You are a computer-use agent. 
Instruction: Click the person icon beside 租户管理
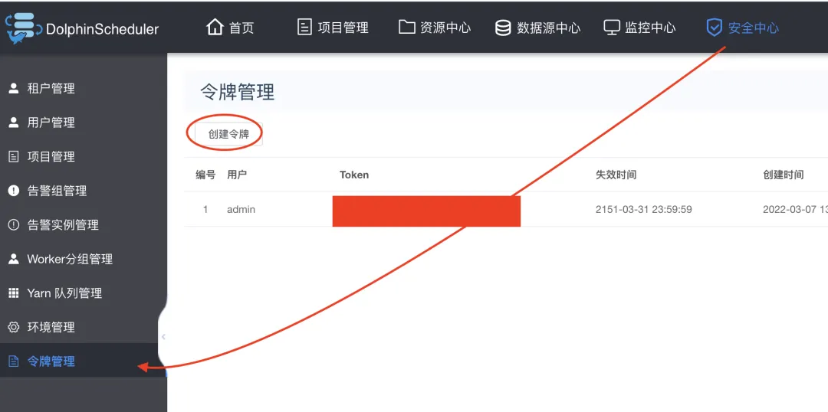[x=14, y=88]
